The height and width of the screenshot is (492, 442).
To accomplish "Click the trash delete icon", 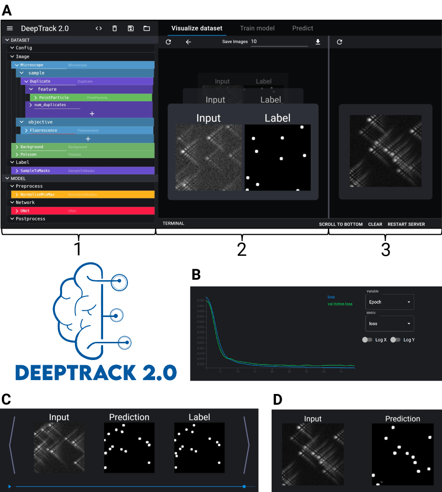I will 115,28.
